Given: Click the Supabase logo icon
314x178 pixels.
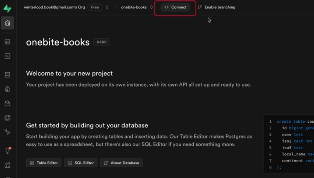Looking at the screenshot, I should (7, 8).
